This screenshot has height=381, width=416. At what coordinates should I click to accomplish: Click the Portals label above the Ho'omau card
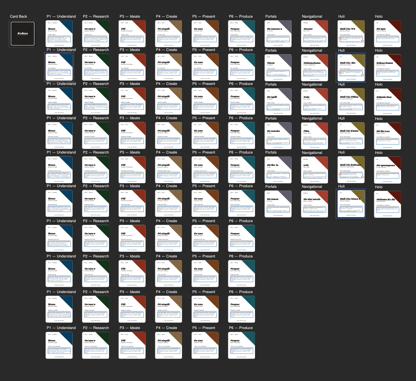tap(271, 187)
